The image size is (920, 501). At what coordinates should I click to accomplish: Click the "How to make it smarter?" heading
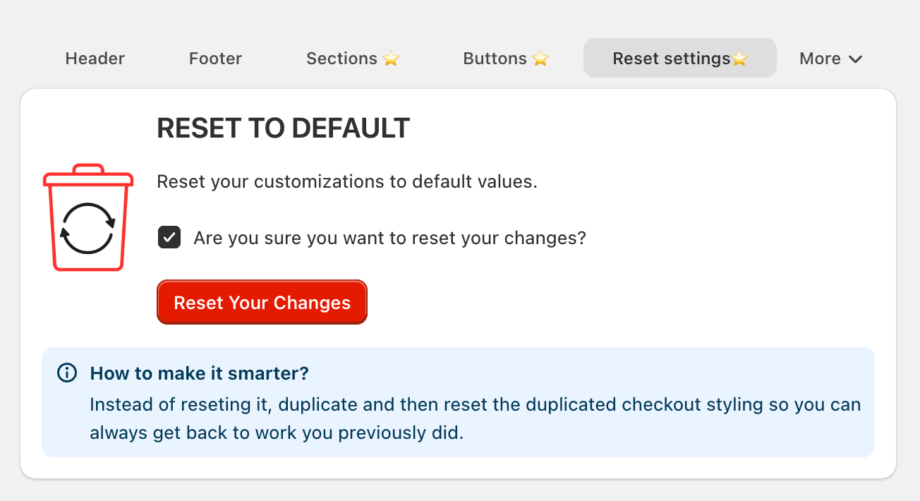tap(200, 373)
